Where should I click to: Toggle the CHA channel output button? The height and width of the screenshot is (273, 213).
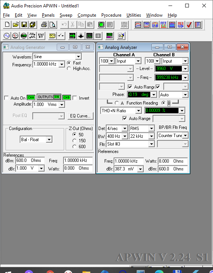(31, 97)
